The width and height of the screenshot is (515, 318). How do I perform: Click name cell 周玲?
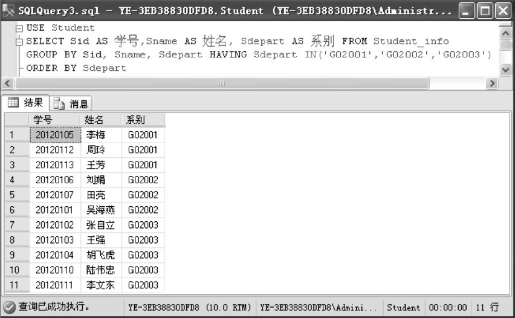coord(101,150)
